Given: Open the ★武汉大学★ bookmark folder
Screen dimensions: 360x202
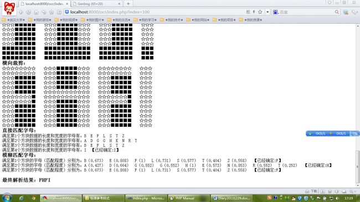Looking at the screenshot, I should point(13,20).
